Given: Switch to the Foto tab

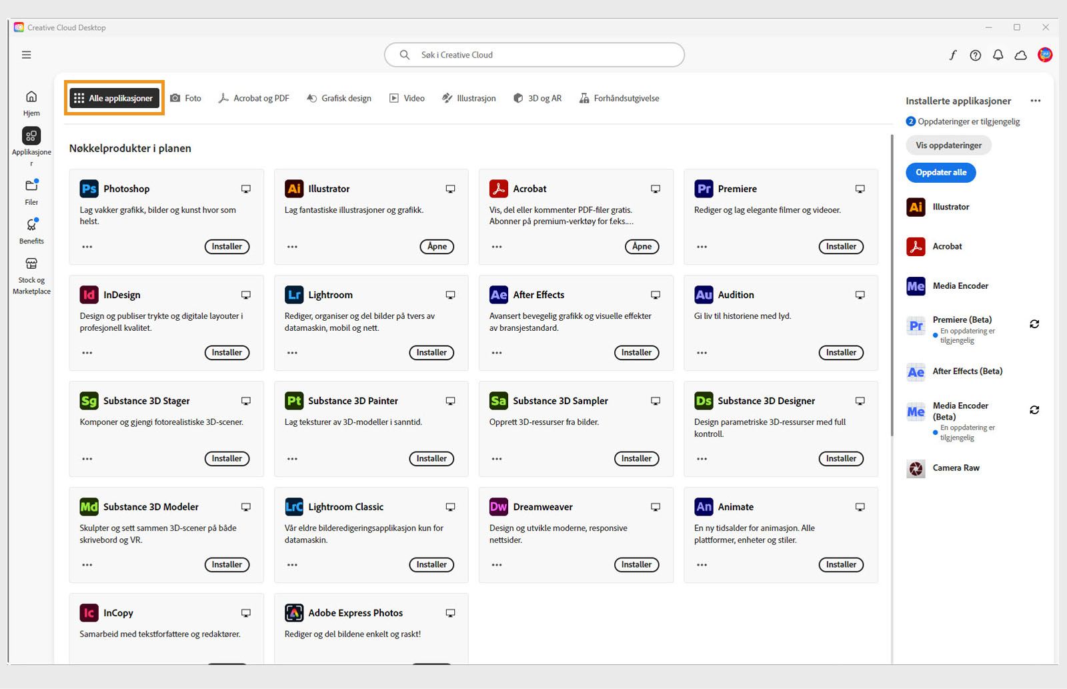Looking at the screenshot, I should pos(186,98).
